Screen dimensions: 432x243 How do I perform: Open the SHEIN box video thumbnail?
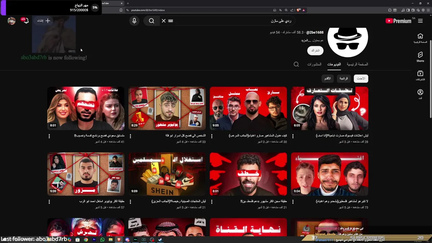pos(167,174)
